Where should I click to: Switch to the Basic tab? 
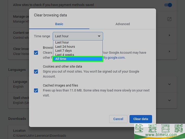59,24
